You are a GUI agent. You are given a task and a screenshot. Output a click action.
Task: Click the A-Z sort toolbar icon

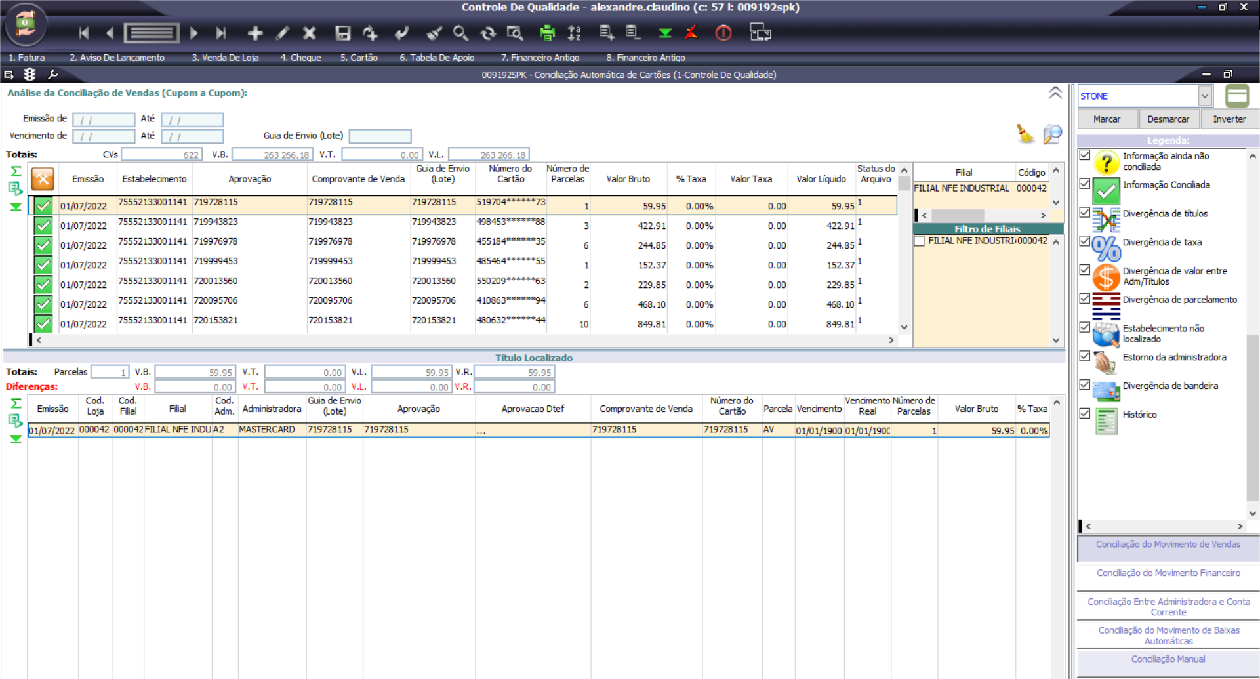575,33
